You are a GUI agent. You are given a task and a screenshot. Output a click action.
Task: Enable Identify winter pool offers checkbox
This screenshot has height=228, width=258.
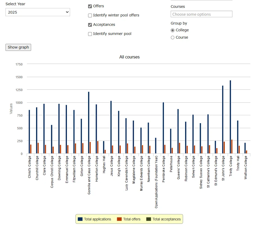(x=90, y=15)
